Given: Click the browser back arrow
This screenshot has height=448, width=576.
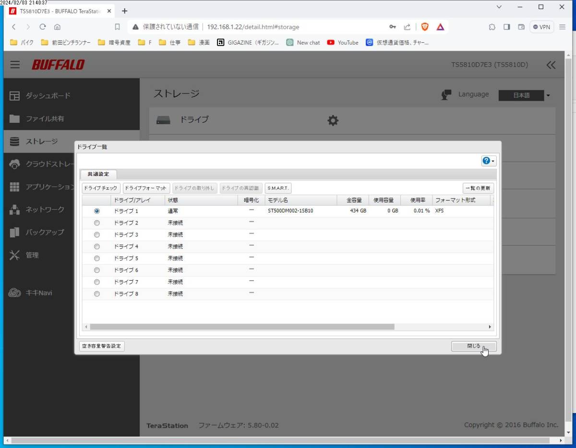Looking at the screenshot, I should point(13,27).
